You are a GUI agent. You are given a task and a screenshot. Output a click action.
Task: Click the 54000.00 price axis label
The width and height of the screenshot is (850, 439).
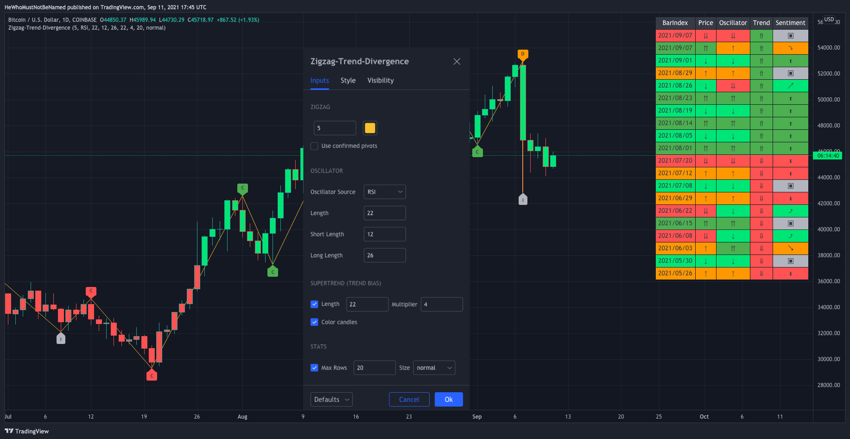(829, 48)
